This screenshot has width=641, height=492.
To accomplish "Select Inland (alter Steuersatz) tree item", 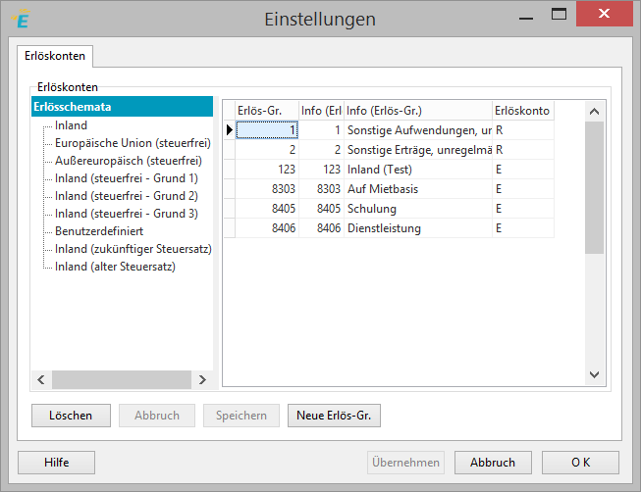I will click(115, 267).
